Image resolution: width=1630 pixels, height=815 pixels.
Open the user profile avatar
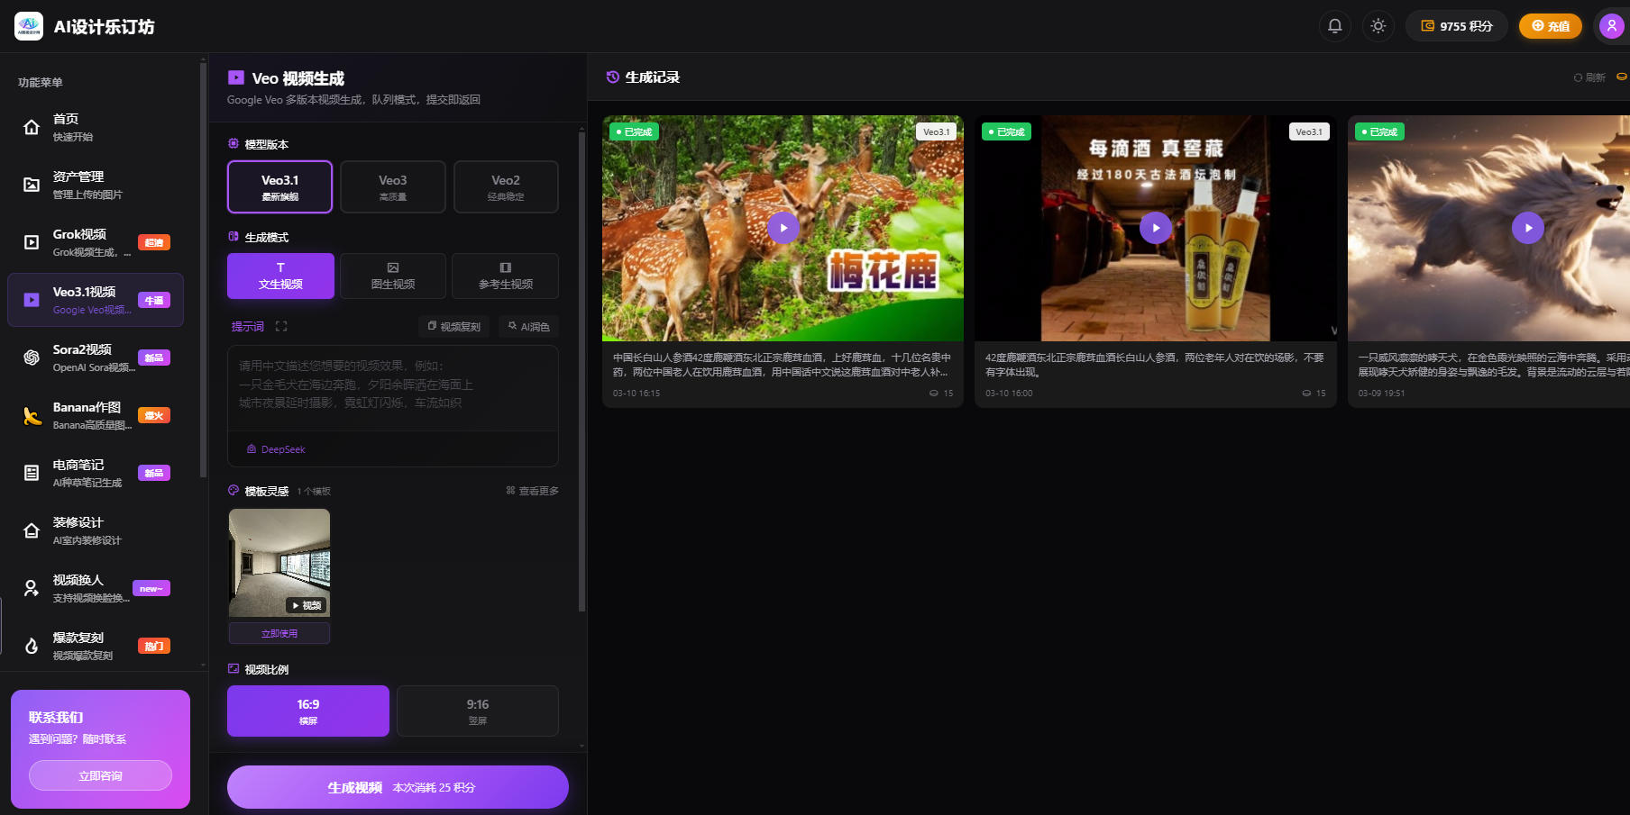pos(1611,26)
